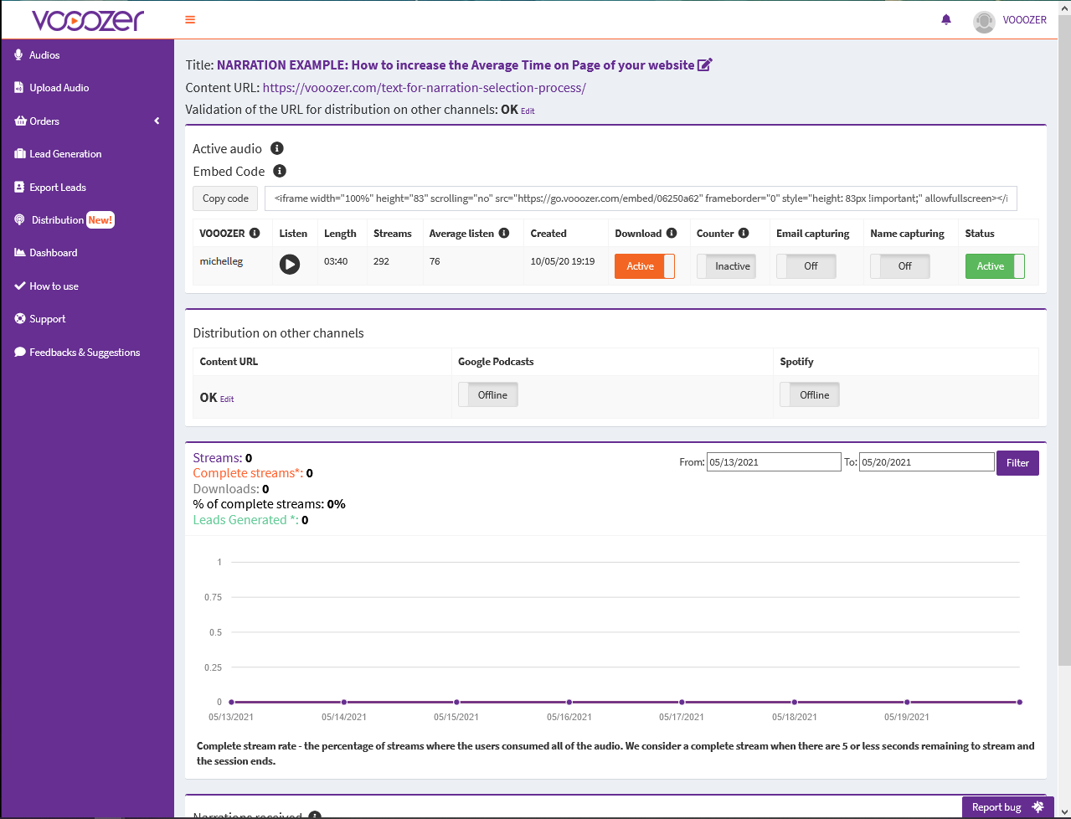This screenshot has height=819, width=1071.
Task: Open the To date picker field
Action: 926,461
